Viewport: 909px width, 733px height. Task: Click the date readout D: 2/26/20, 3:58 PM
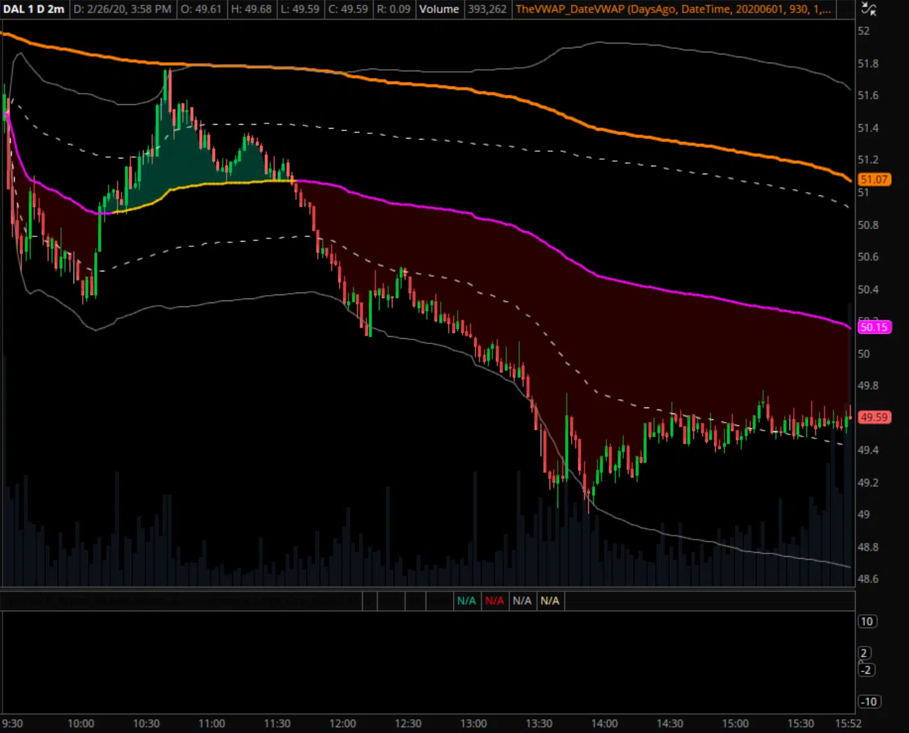[x=122, y=9]
